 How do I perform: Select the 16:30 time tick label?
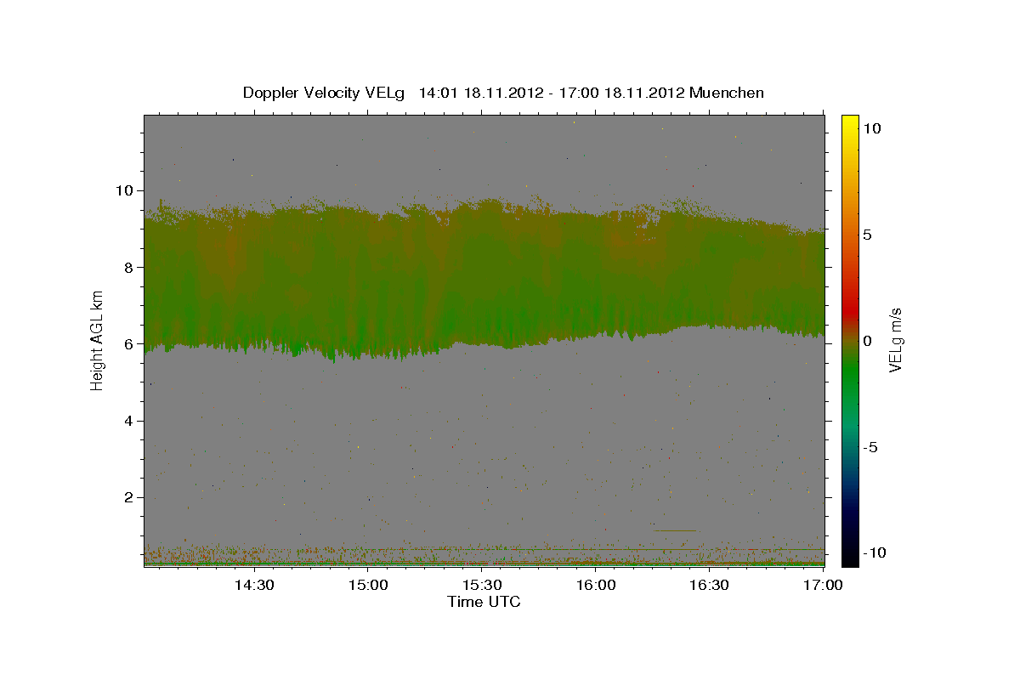[x=710, y=586]
